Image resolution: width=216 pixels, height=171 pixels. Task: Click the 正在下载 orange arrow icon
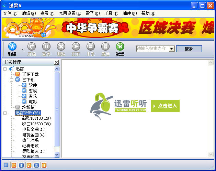tap(18, 74)
